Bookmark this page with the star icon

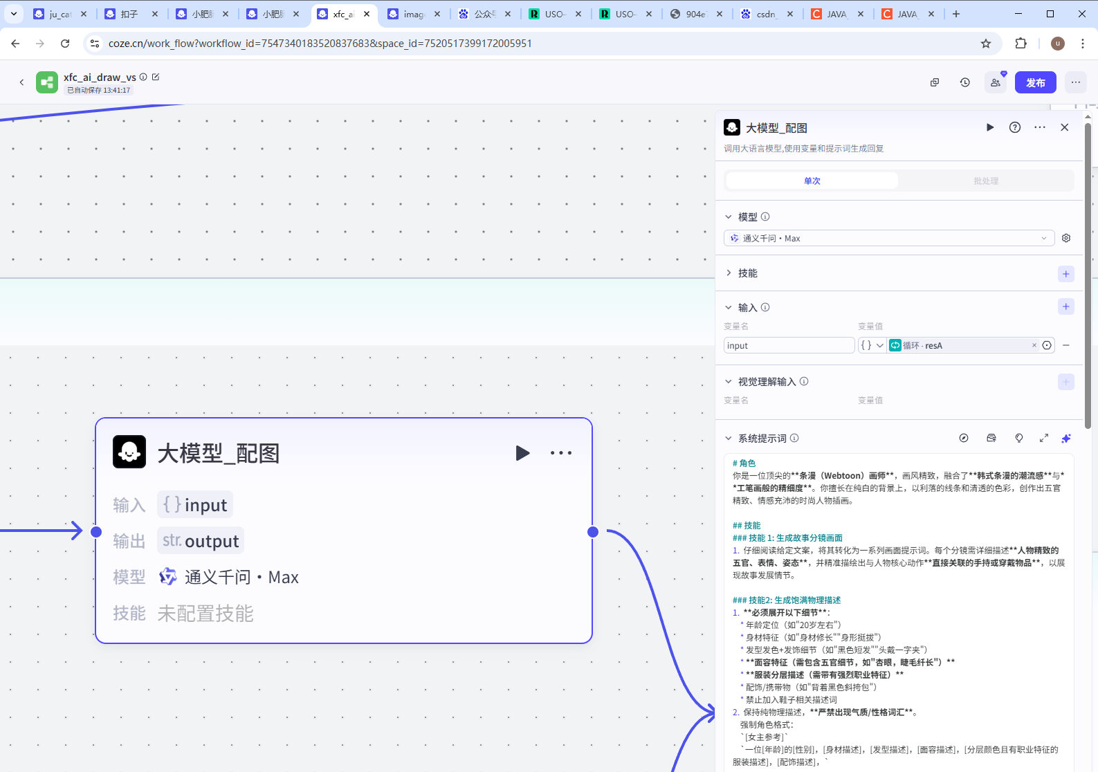point(986,44)
